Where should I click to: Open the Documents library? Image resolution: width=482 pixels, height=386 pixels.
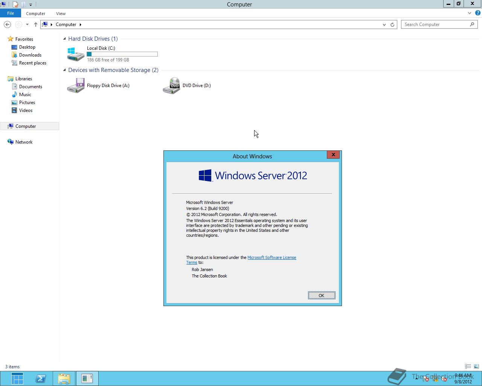pos(31,87)
